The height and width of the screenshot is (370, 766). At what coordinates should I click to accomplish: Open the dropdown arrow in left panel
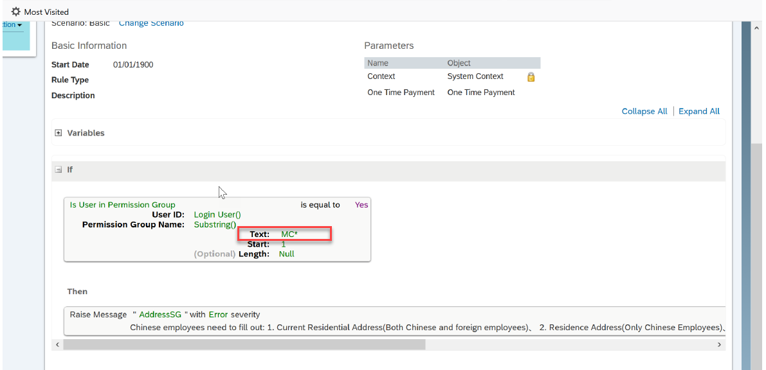pos(19,25)
